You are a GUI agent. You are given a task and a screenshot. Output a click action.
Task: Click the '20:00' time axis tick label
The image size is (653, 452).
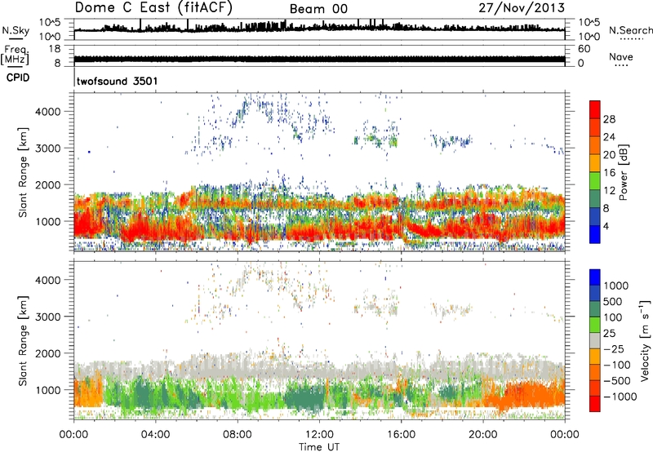pyautogui.click(x=482, y=435)
